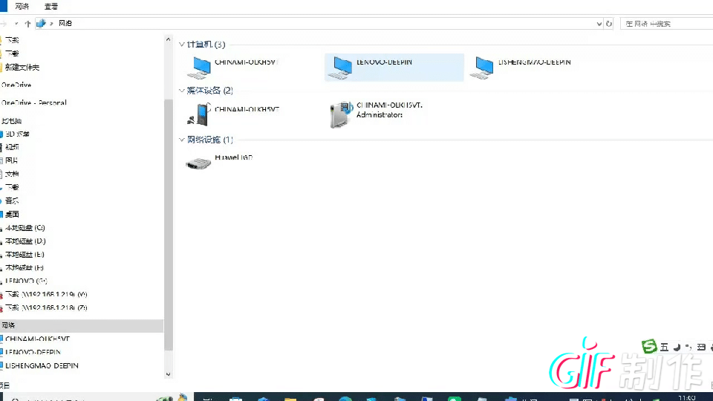Select 网络 node in navigation pane
The image size is (713, 401).
pyautogui.click(x=82, y=325)
